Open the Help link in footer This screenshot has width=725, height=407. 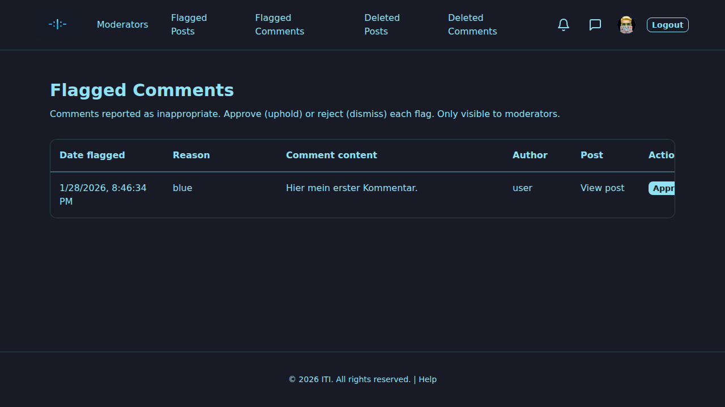tap(428, 379)
